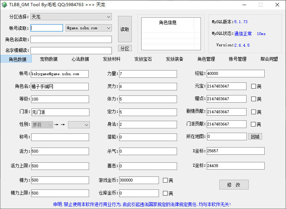Click the 回城 button
Image resolution: width=286 pixels, height=209 pixels.
point(255,136)
